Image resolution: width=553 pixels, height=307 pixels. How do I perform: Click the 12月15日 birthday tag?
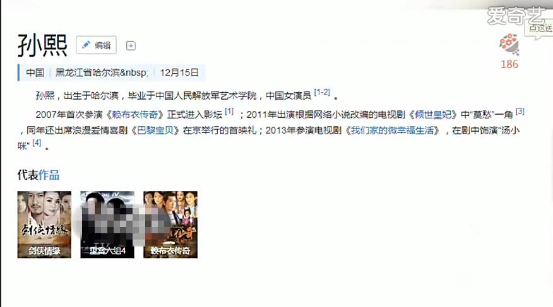coord(179,72)
